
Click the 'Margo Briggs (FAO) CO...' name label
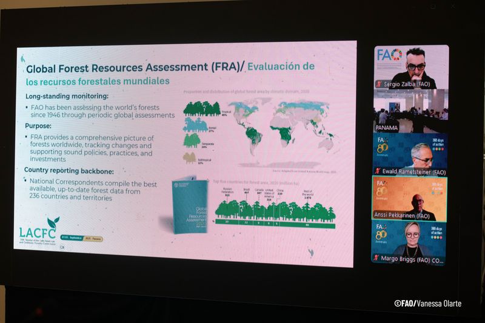coord(412,259)
